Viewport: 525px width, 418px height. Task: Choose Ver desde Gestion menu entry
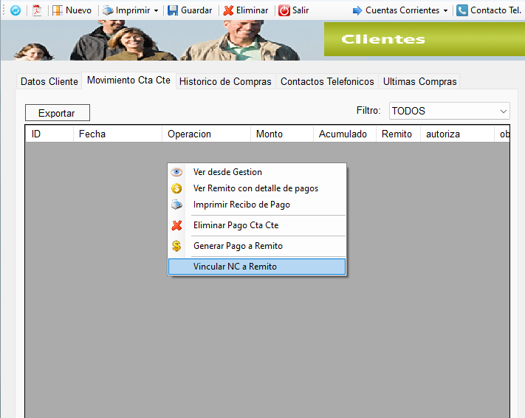coord(227,172)
